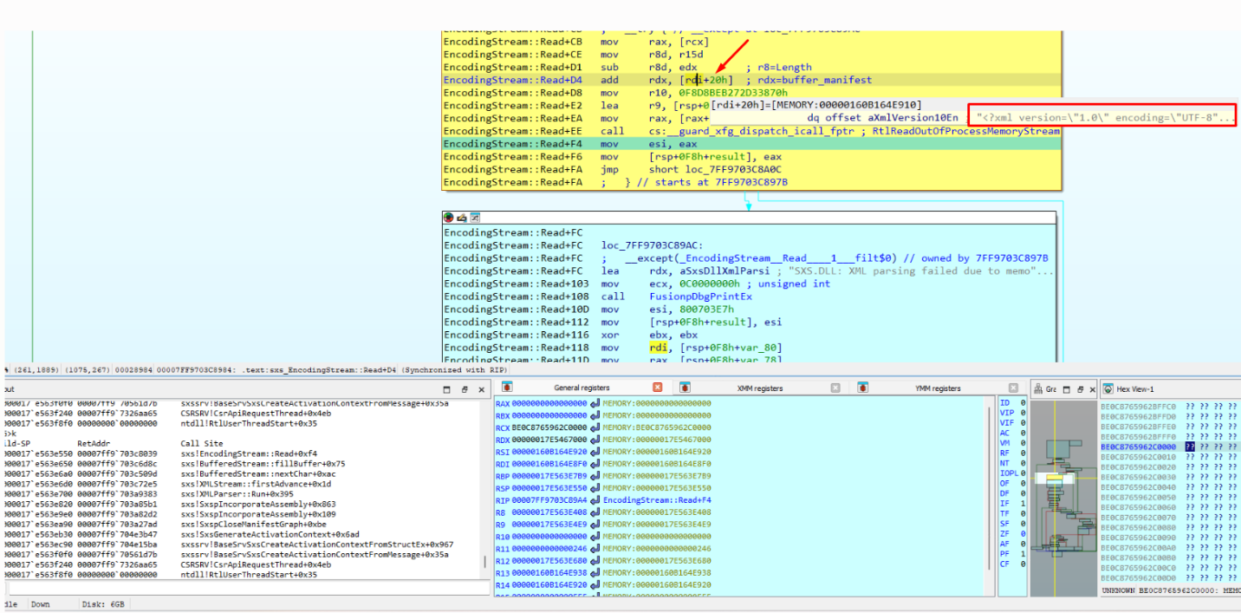Click the edit node comment pencil icon
Image resolution: width=1241 pixels, height=613 pixels.
click(x=462, y=218)
